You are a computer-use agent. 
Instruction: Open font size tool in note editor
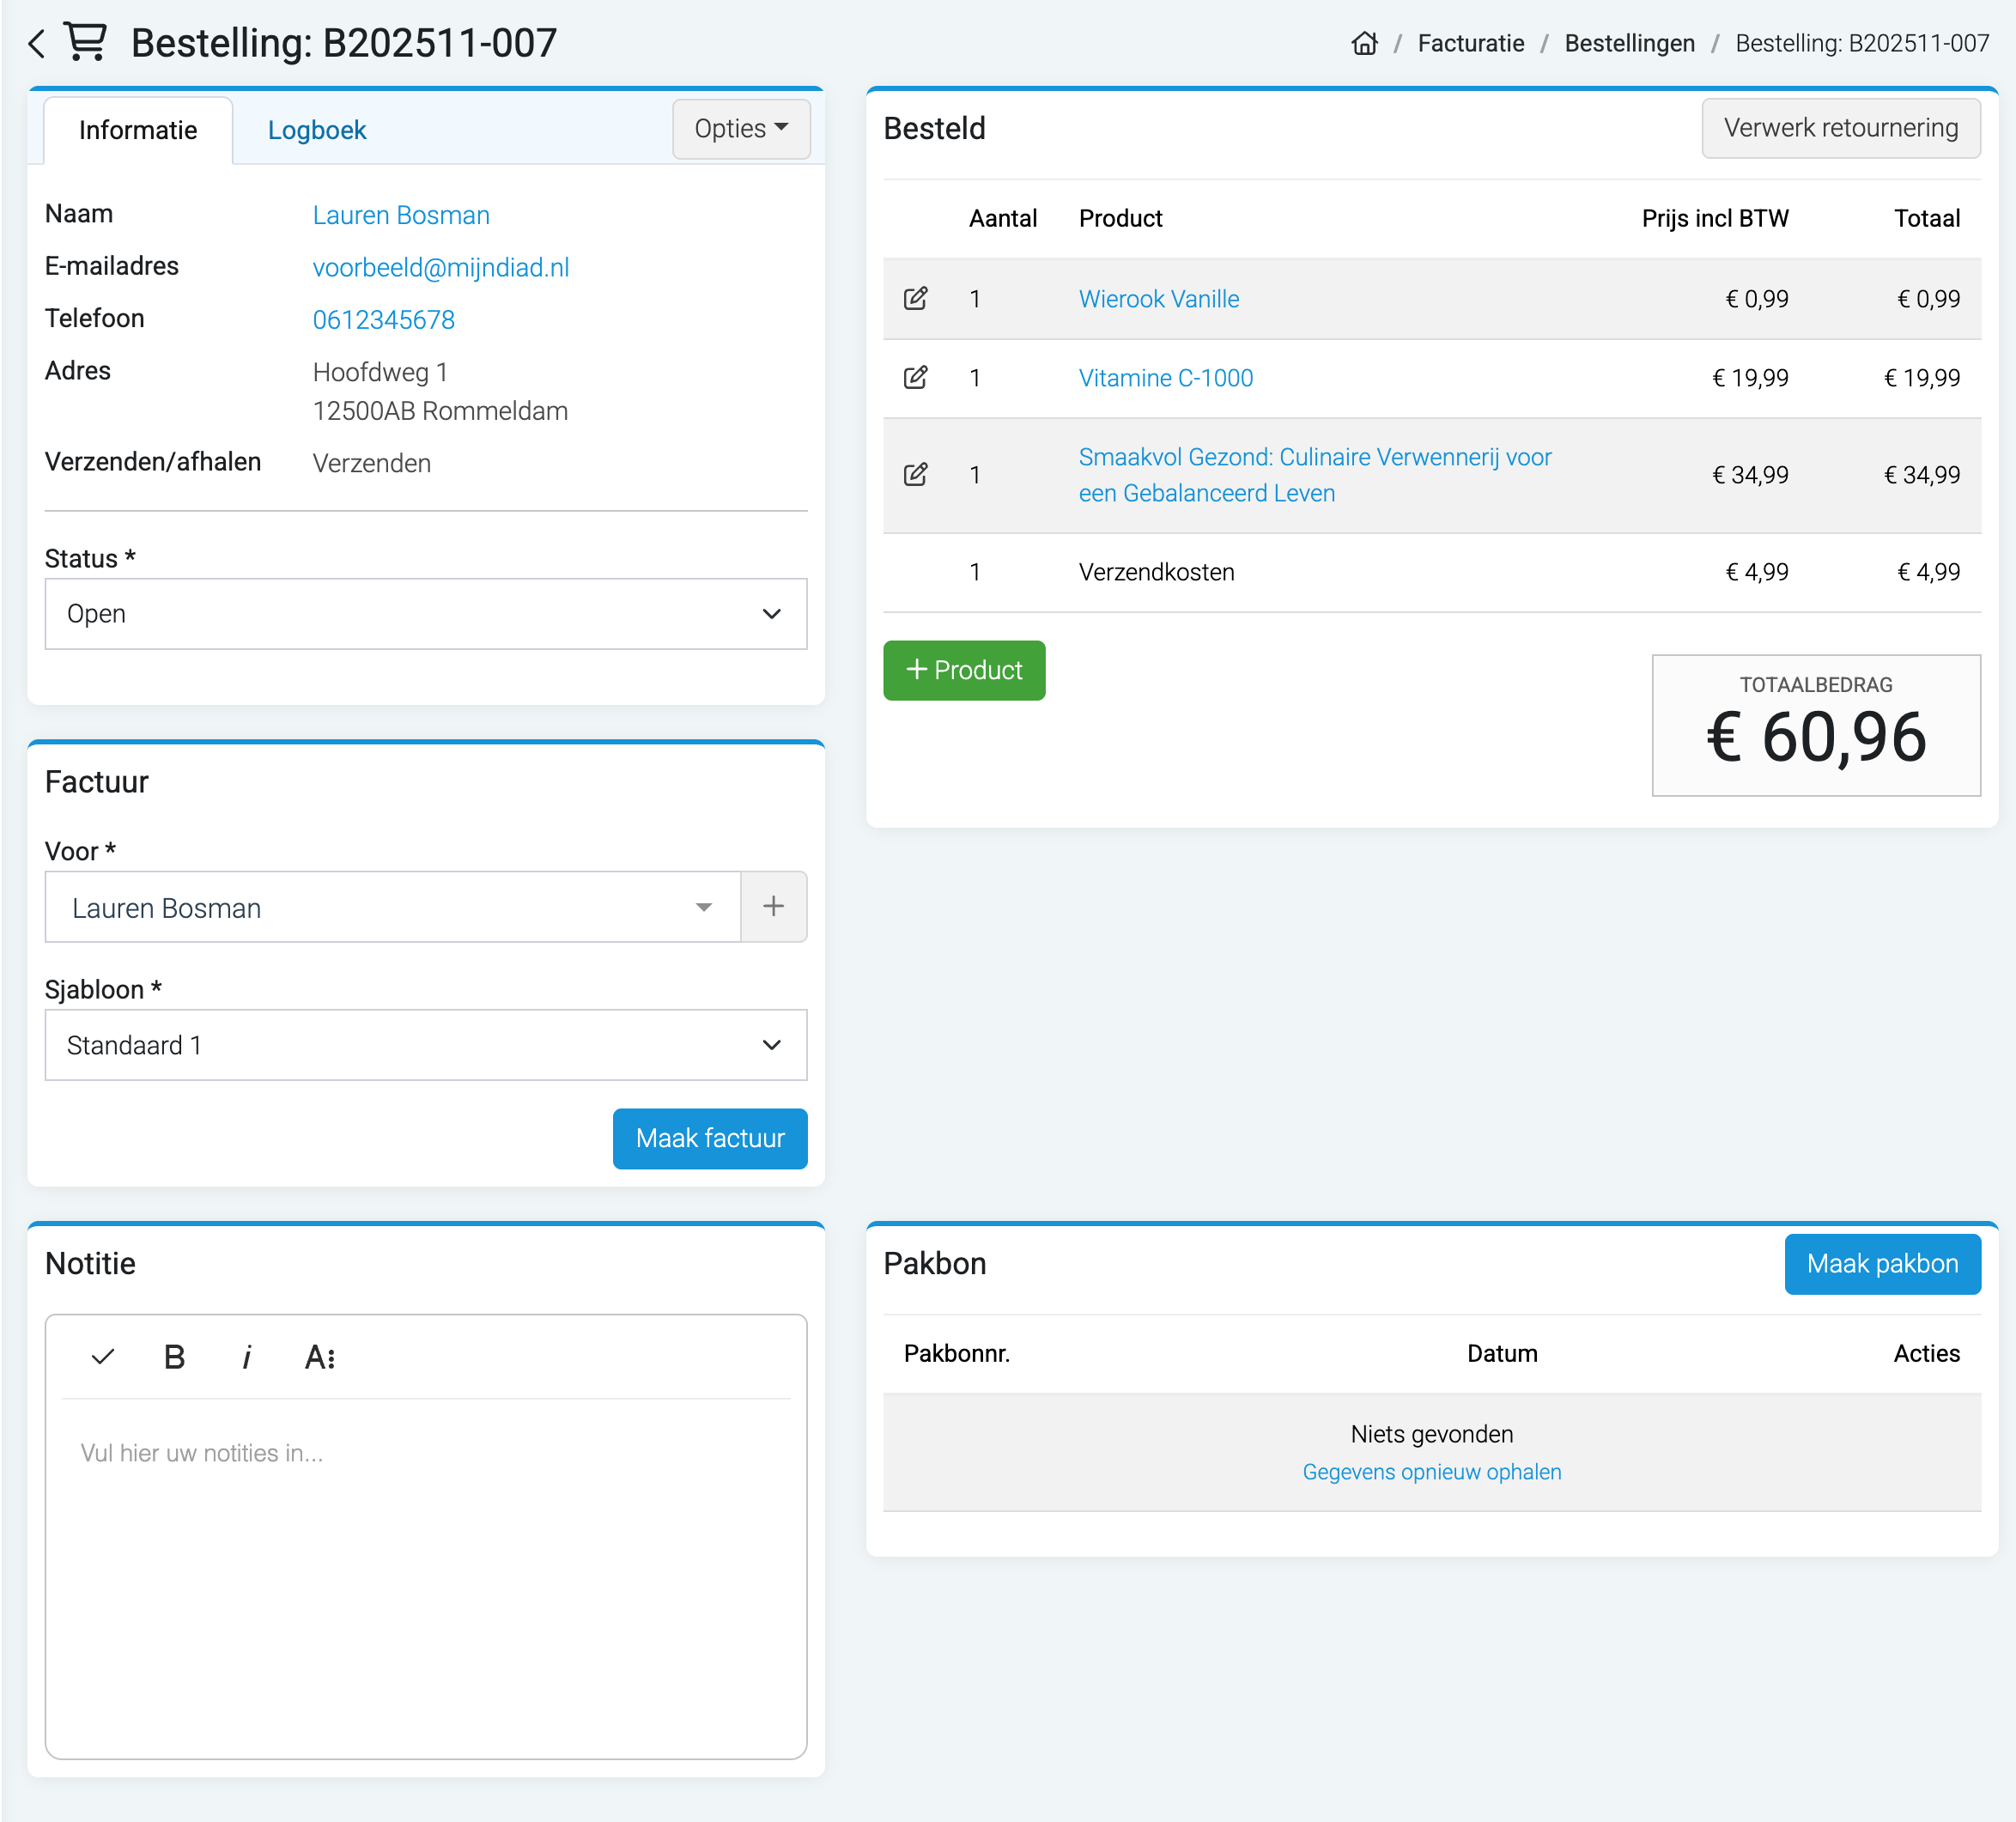click(319, 1357)
